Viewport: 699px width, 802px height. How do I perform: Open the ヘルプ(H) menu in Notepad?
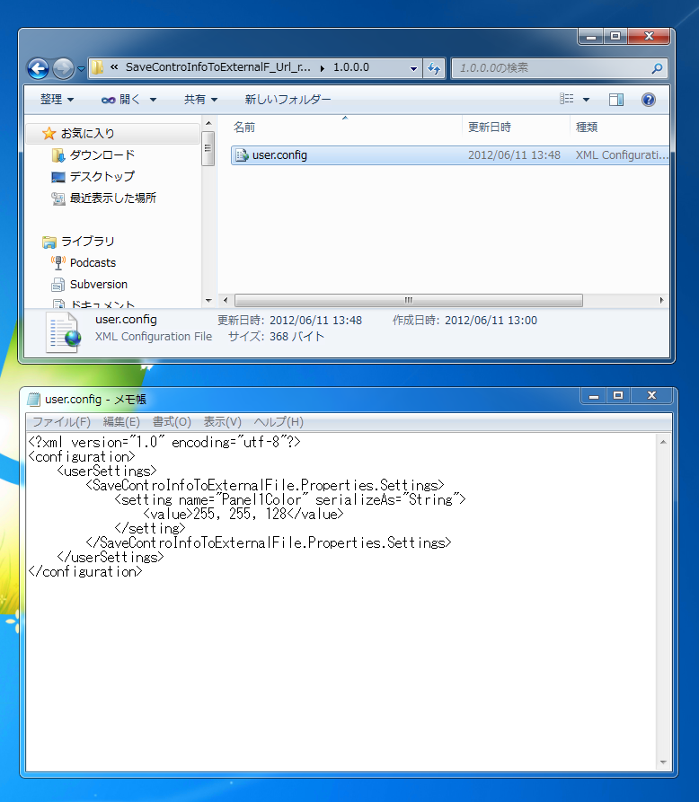(x=279, y=422)
